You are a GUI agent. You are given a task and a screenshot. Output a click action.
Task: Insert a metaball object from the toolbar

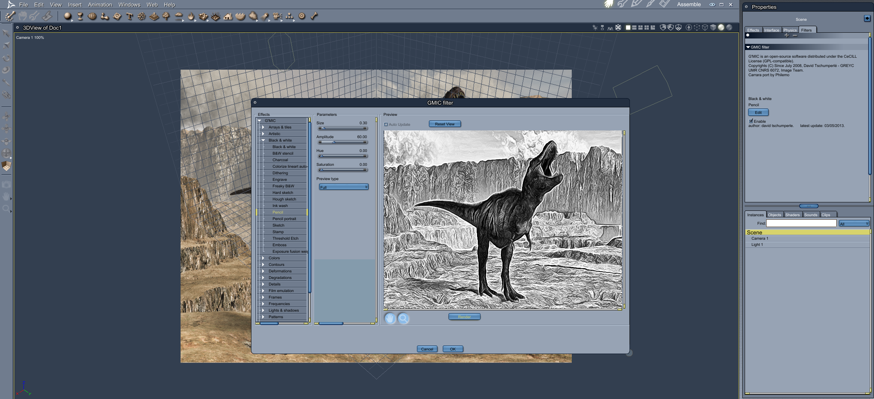tap(104, 16)
